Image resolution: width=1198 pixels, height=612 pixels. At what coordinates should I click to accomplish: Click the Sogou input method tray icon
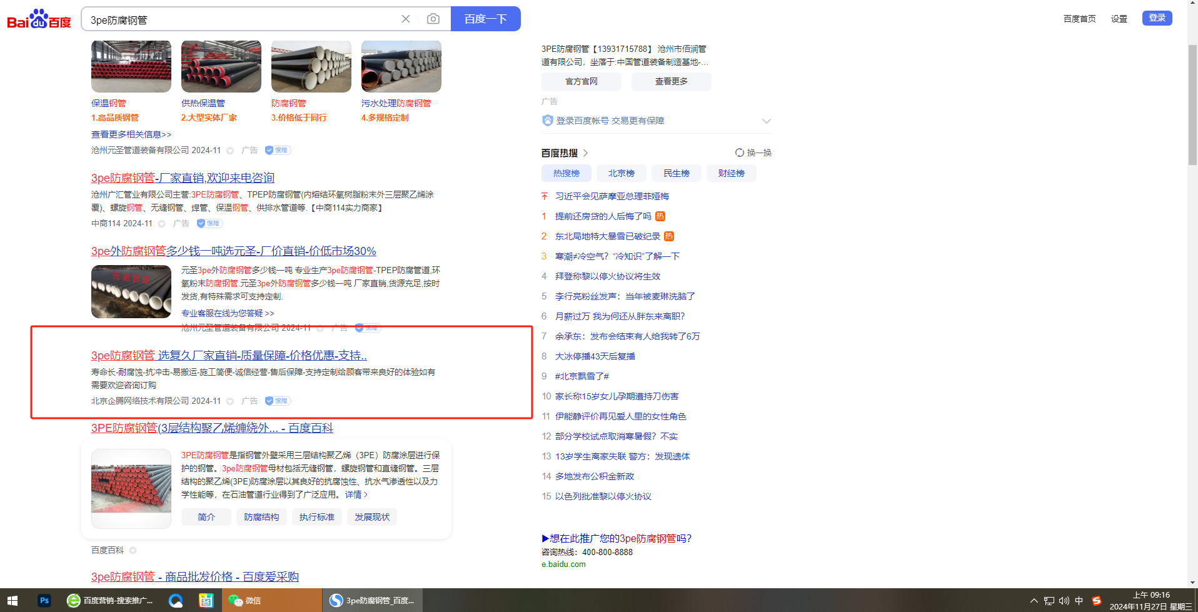(1096, 601)
